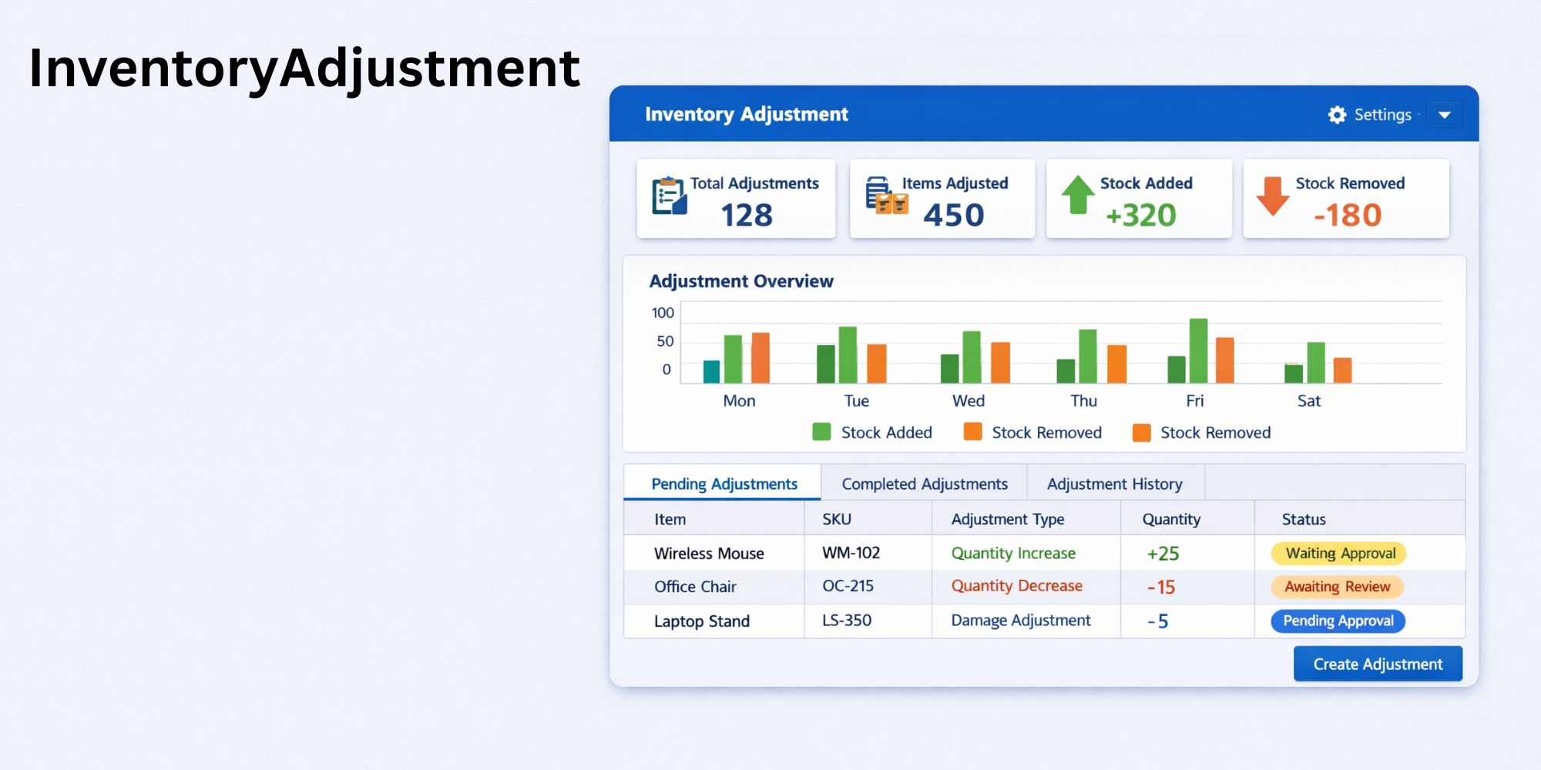
Task: Select the Adjustment History tab
Action: point(1114,484)
